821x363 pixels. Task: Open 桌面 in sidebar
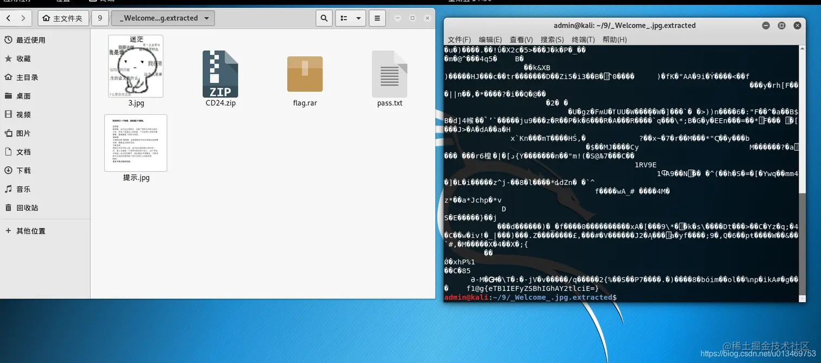tap(45, 96)
